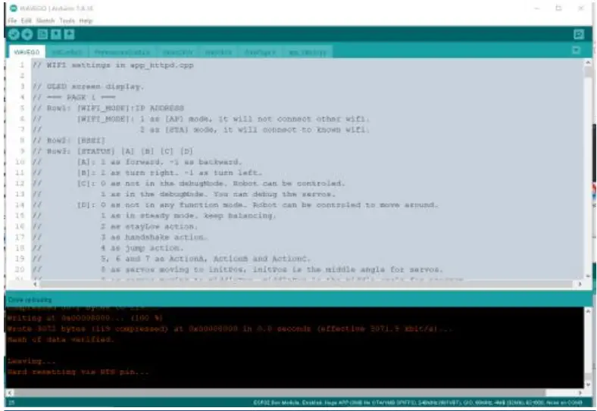Viewport: 597px width, 411px height.
Task: Click the Verify checkmark toolbar icon
Action: pyautogui.click(x=14, y=35)
